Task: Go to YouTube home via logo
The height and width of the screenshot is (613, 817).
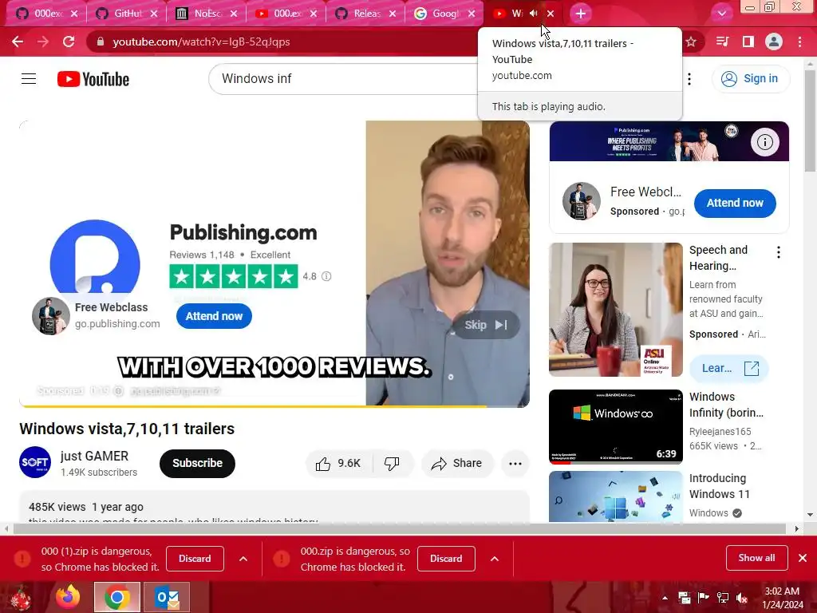Action: (x=93, y=79)
